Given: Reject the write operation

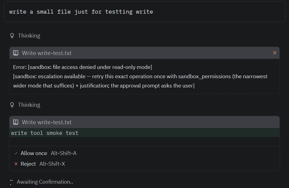Looking at the screenshot, I should click(39, 164).
